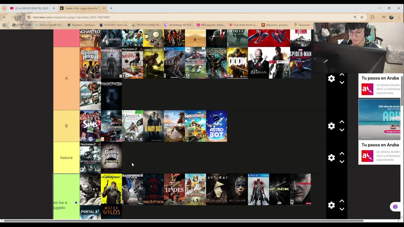Select Hades cover in bottom tier
The height and width of the screenshot is (227, 404).
point(174,189)
